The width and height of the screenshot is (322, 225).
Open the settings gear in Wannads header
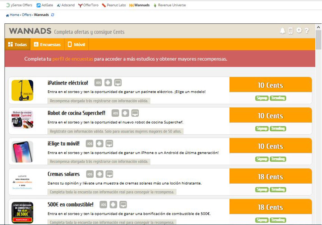point(299,31)
